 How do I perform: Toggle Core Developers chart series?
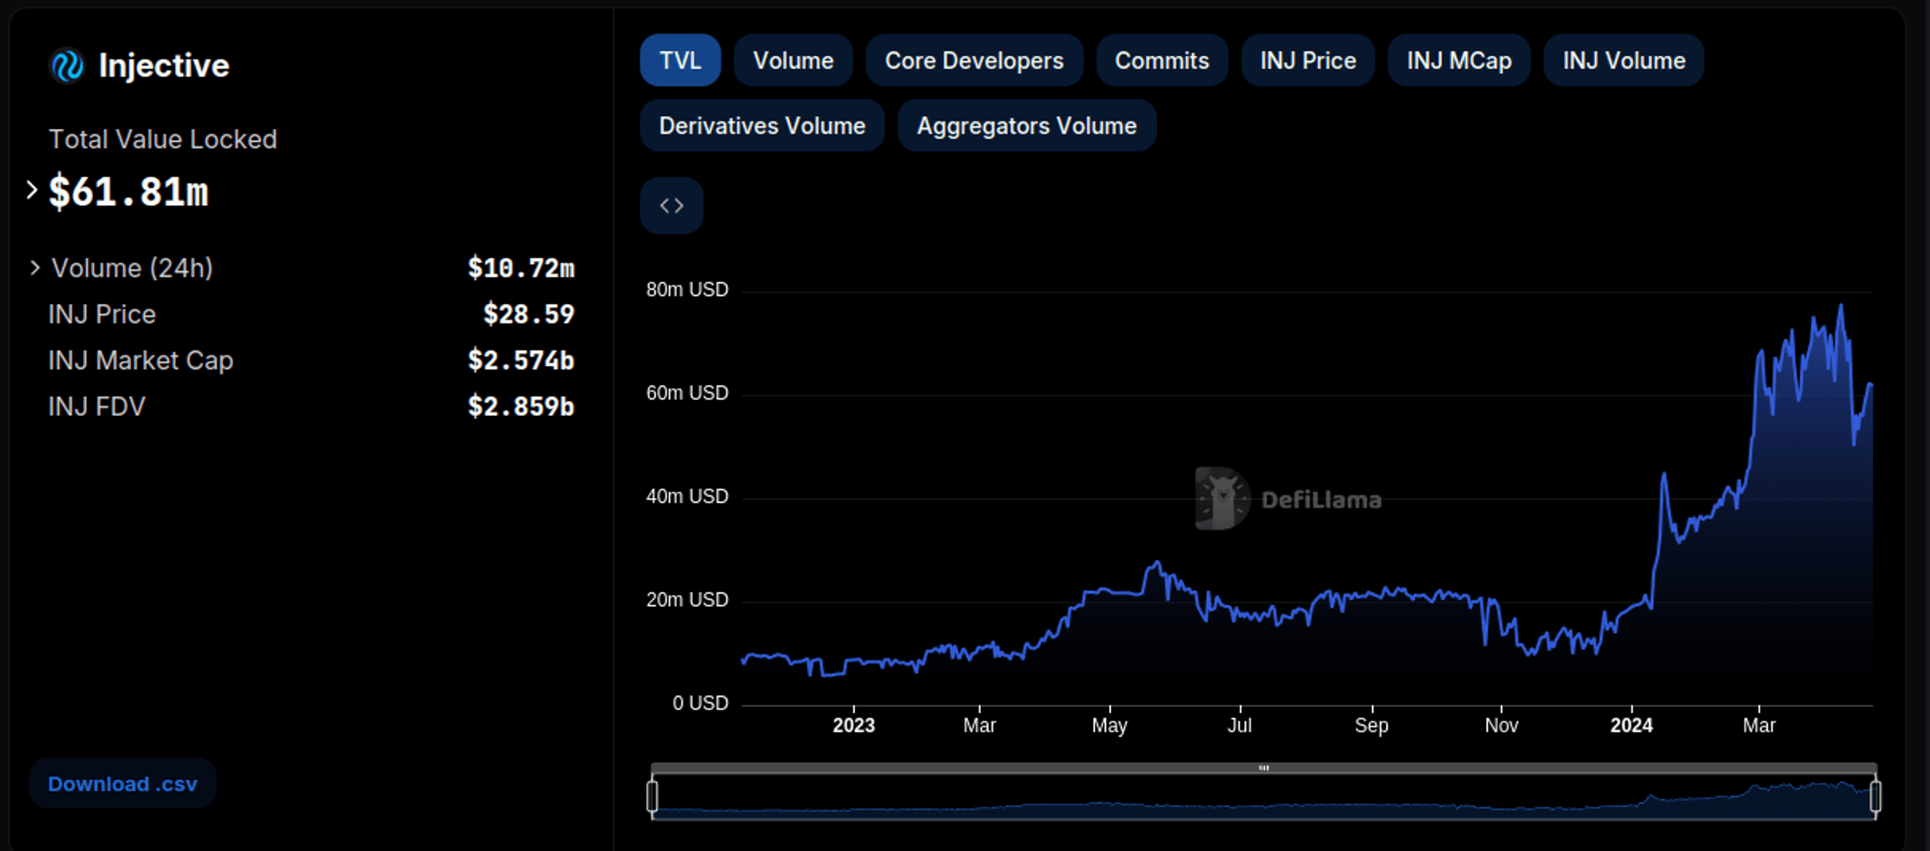pos(974,60)
